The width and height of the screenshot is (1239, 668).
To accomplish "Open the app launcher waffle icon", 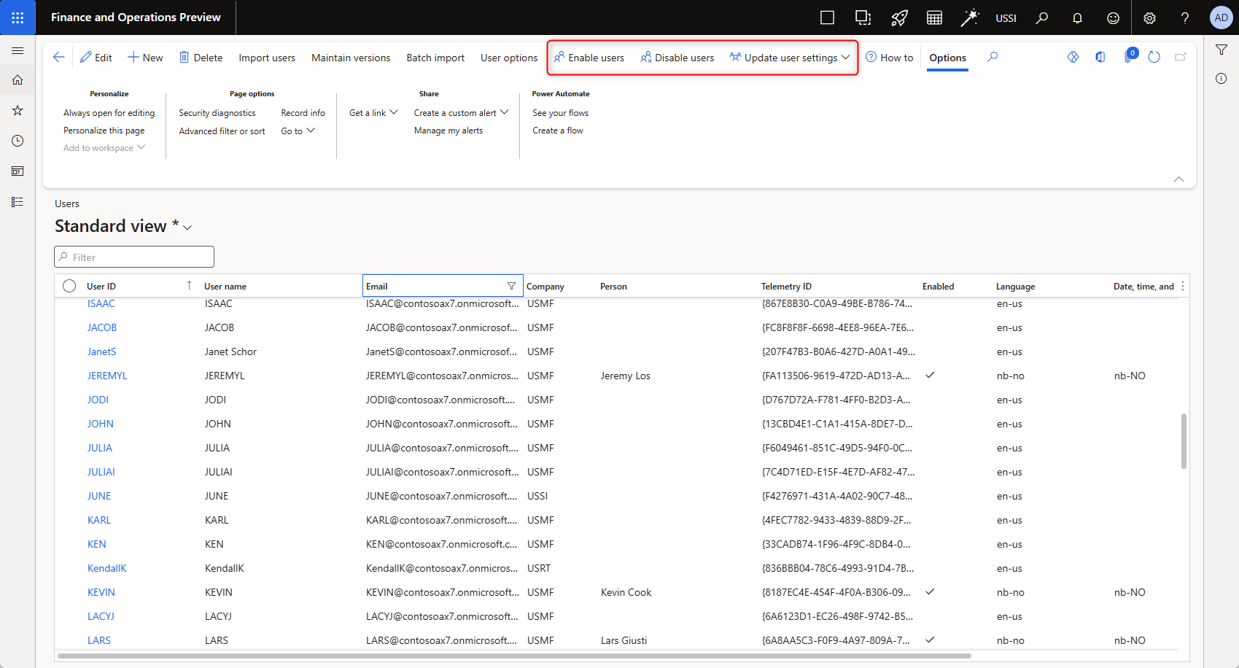I will point(18,18).
